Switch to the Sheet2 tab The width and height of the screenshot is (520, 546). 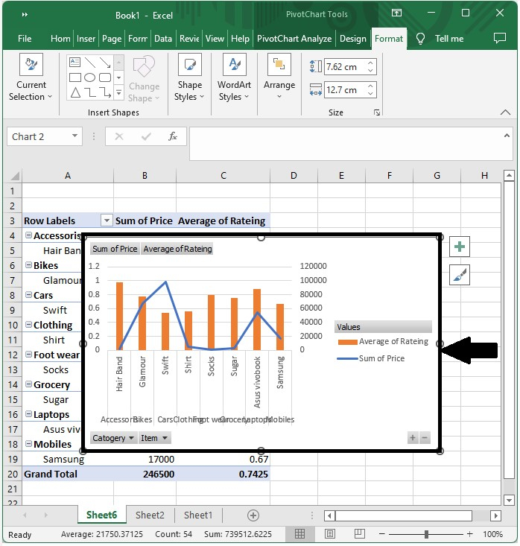[x=150, y=515]
